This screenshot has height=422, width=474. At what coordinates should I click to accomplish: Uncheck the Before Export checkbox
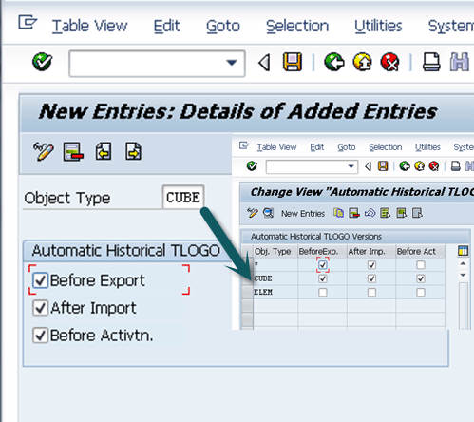[40, 280]
